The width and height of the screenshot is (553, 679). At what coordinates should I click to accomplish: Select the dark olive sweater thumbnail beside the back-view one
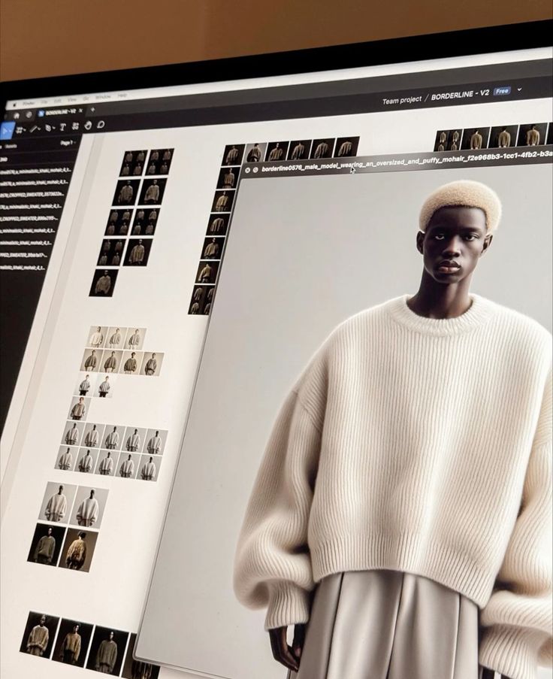click(x=46, y=544)
